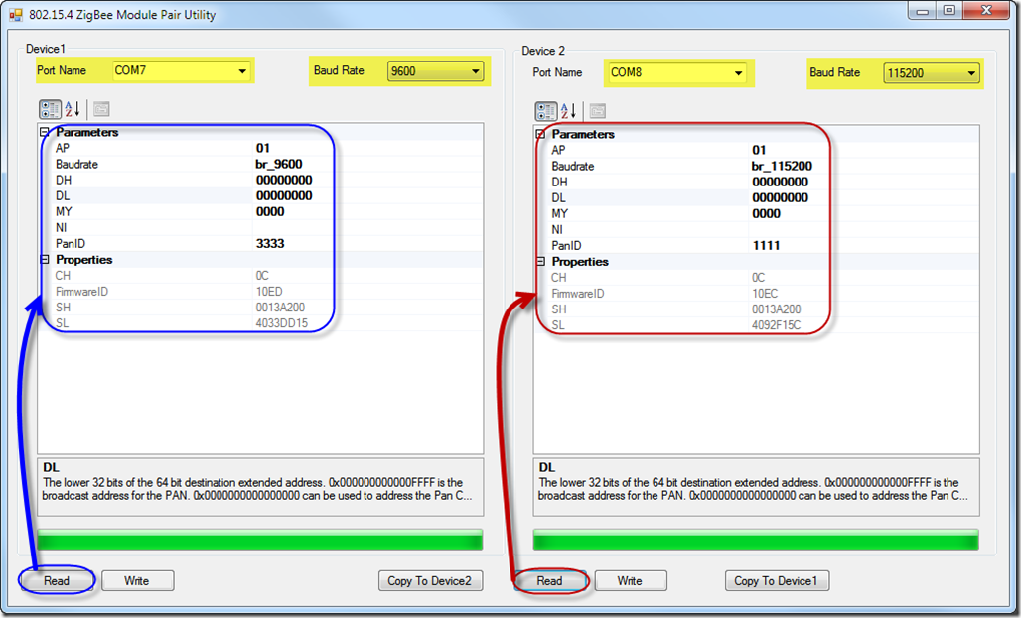Open the 9600 baud rate dropdown
Image resolution: width=1021 pixels, height=618 pixels.
pyautogui.click(x=476, y=71)
